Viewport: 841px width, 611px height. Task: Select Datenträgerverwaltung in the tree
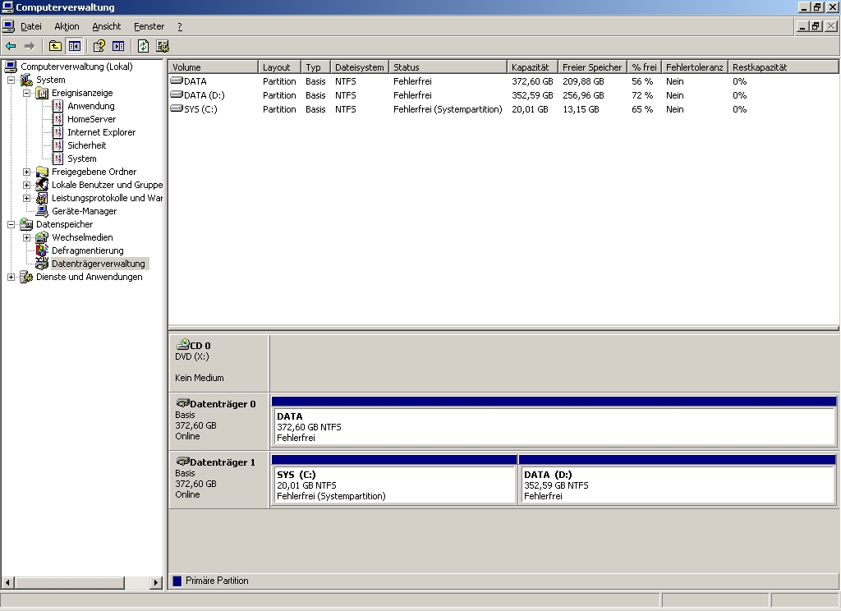(x=99, y=264)
